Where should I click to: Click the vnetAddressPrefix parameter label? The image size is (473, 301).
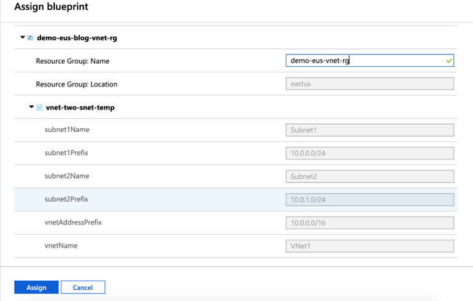[x=73, y=223]
